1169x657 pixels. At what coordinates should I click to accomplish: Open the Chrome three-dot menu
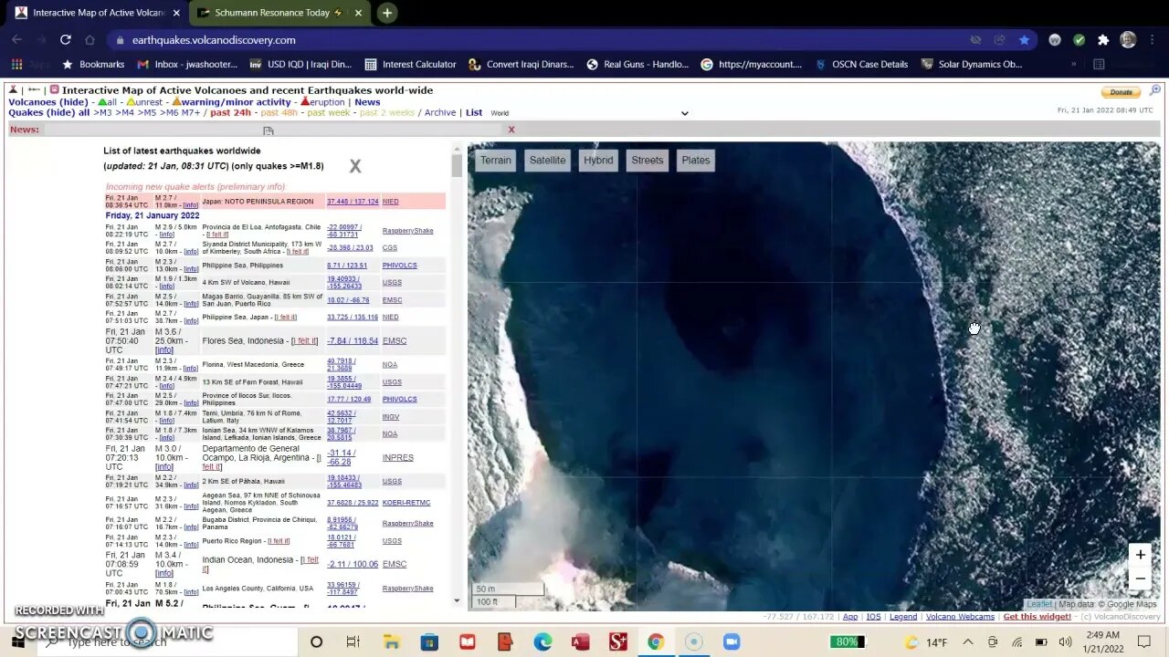click(x=1153, y=40)
